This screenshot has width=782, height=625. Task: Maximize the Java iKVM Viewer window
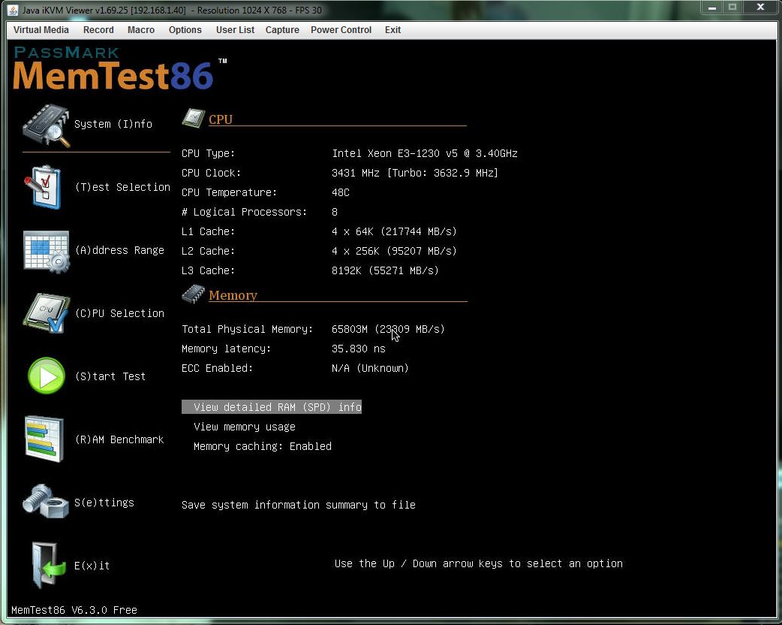[732, 8]
